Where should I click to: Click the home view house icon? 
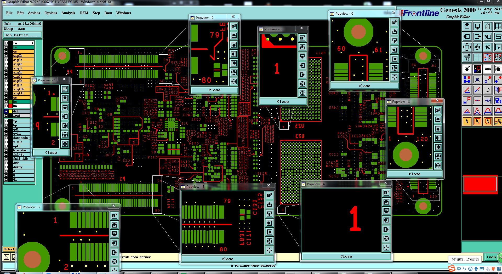(488, 26)
